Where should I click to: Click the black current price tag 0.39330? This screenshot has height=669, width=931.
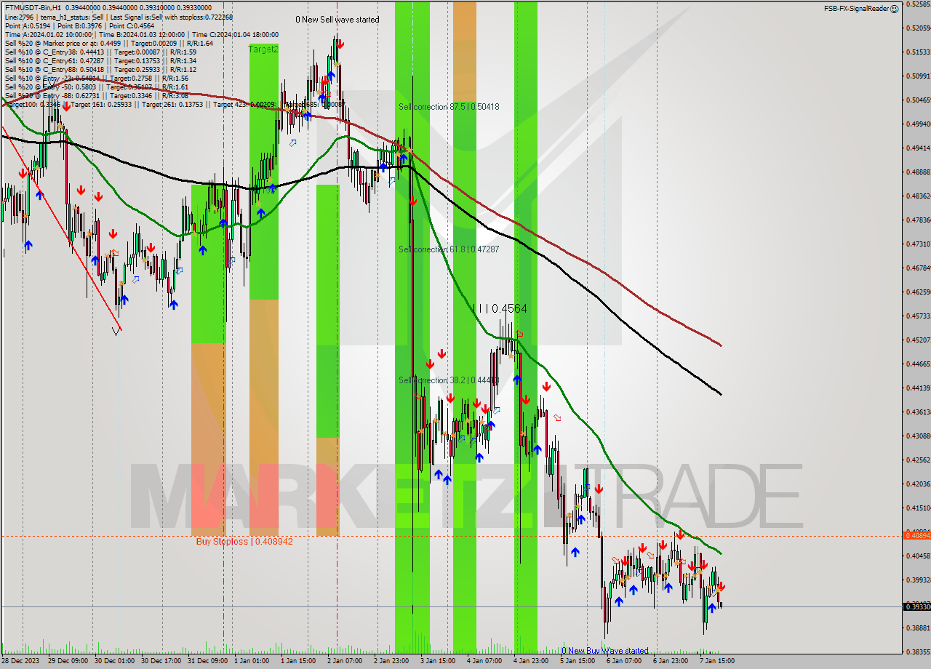916,606
